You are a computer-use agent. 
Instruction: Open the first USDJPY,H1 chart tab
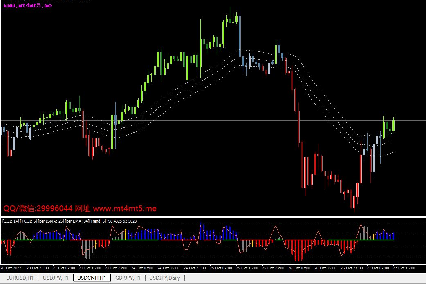pyautogui.click(x=56, y=278)
